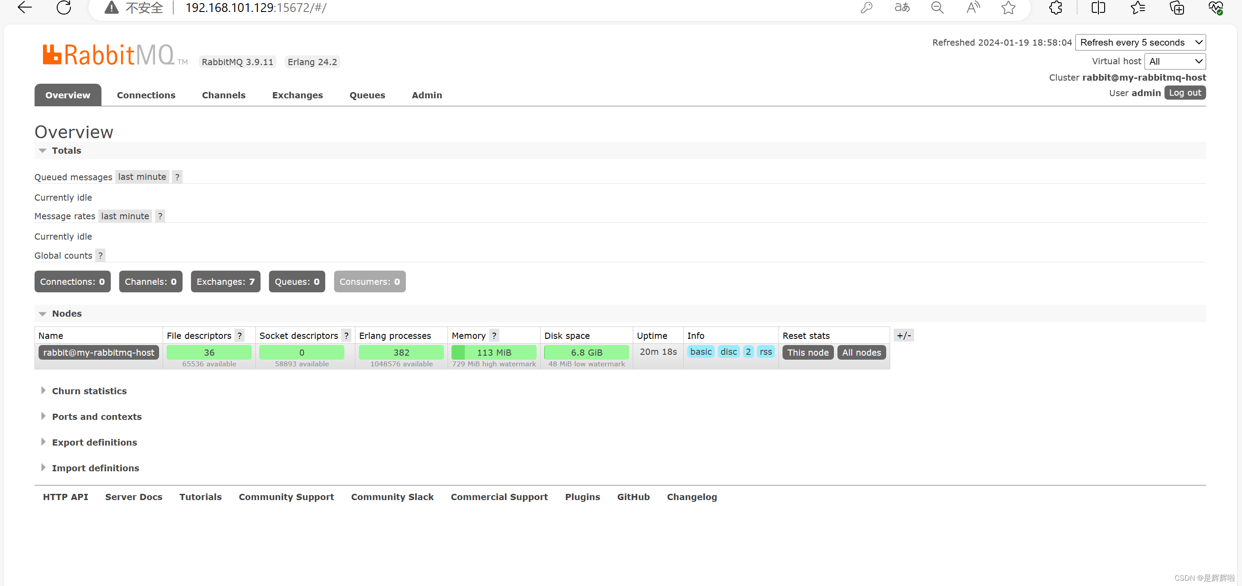
Task: Toggle node columns with the +/- button
Action: (903, 335)
